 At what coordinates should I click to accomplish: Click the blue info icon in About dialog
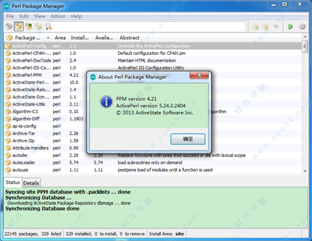(106, 102)
